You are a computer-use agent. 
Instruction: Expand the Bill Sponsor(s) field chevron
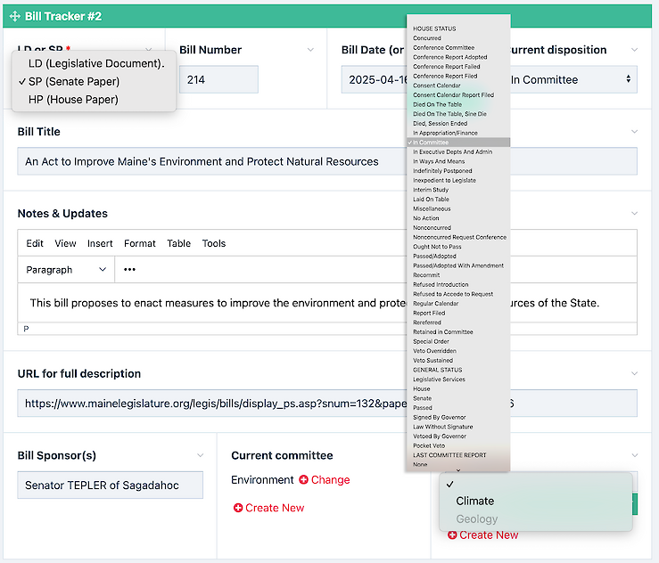coord(201,455)
